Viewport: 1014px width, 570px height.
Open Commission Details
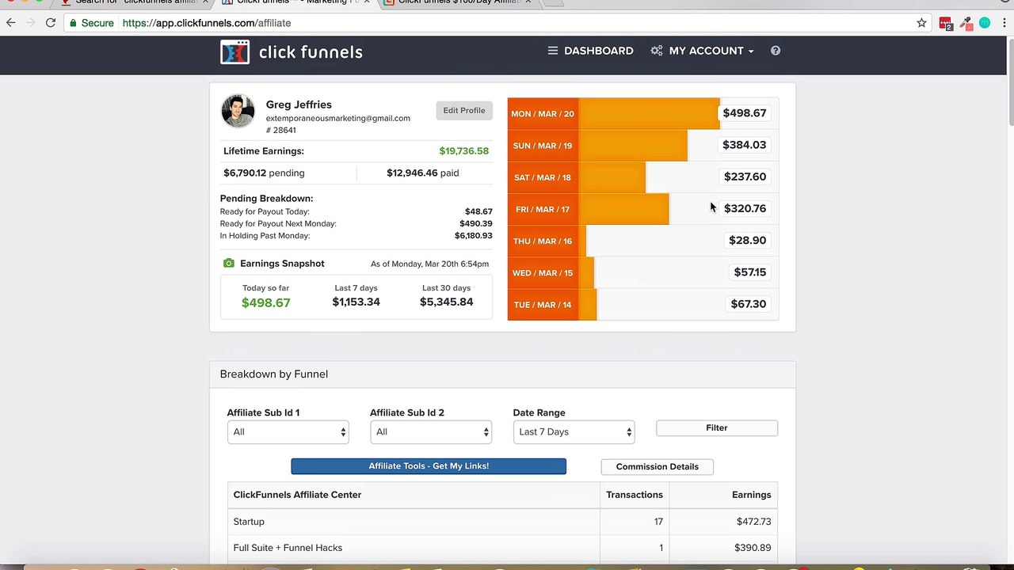tap(658, 467)
